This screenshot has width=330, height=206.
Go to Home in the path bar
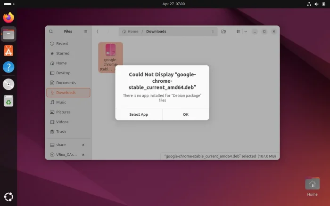click(130, 32)
